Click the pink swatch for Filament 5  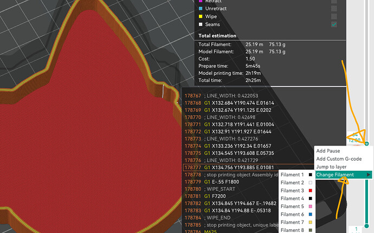coord(311,207)
